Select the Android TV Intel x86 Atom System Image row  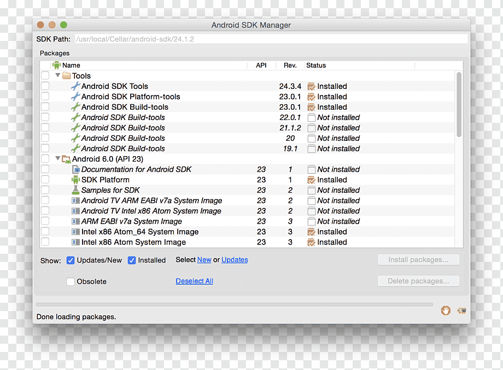coord(247,211)
